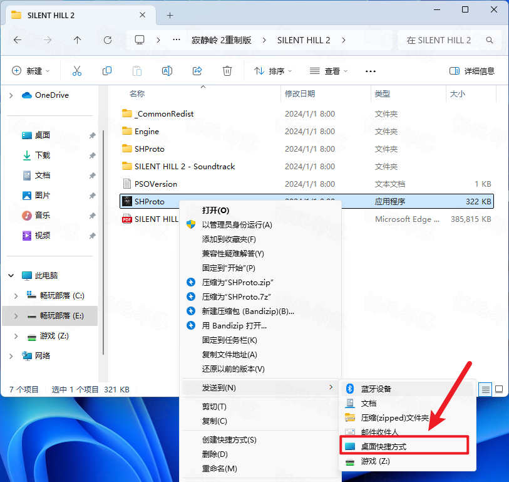
Task: Click the navigation pane scrollbar
Action: click(x=103, y=242)
